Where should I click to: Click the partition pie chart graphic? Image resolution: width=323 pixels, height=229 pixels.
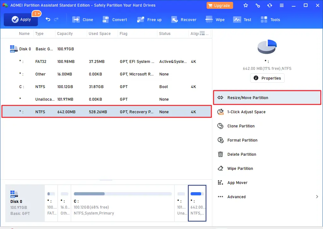(267, 47)
